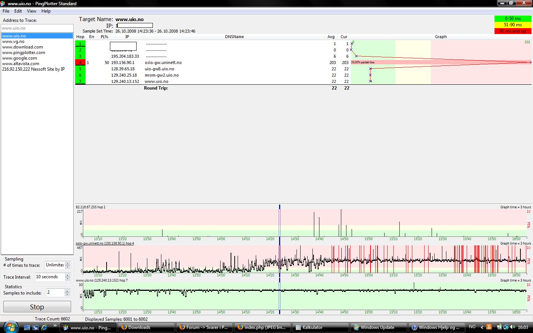Open the View menu
This screenshot has width=533, height=333.
31,11
